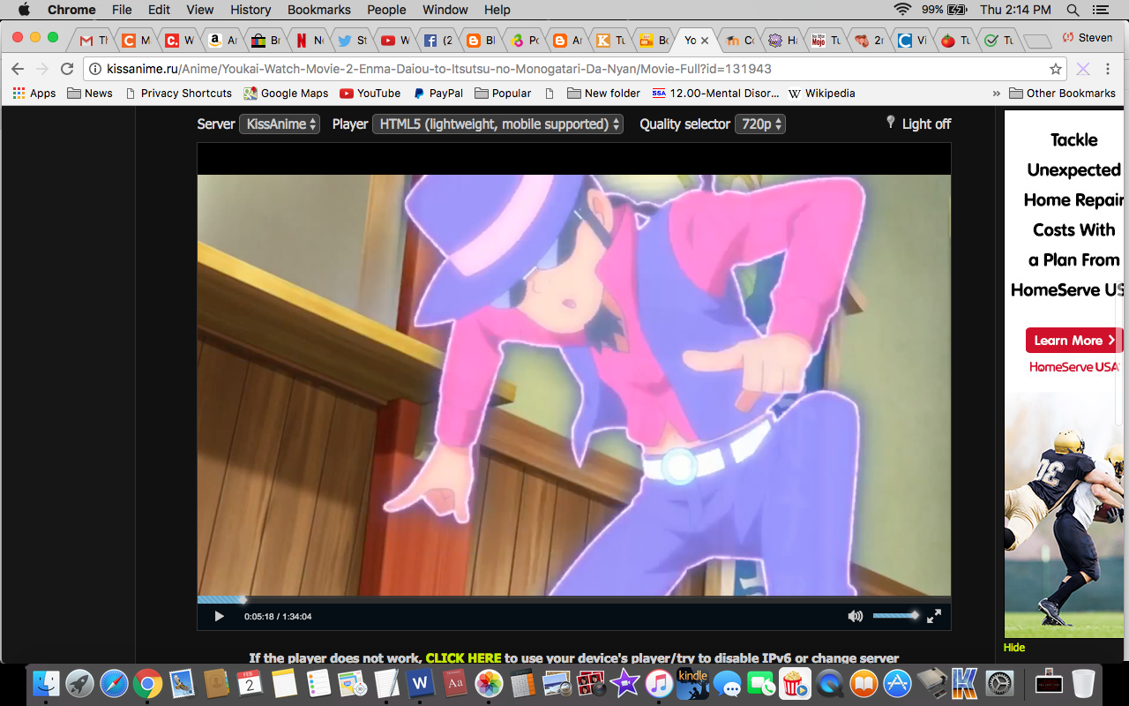Viewport: 1129px width, 706px height.
Task: View site information icon in address bar
Action: coord(96,69)
